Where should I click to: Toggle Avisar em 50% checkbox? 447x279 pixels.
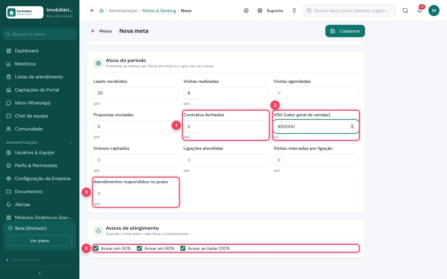(x=96, y=248)
